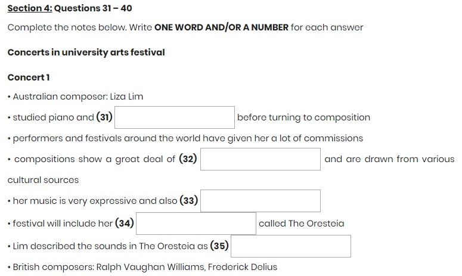Click the "Concert 1" subheading

[x=29, y=77]
